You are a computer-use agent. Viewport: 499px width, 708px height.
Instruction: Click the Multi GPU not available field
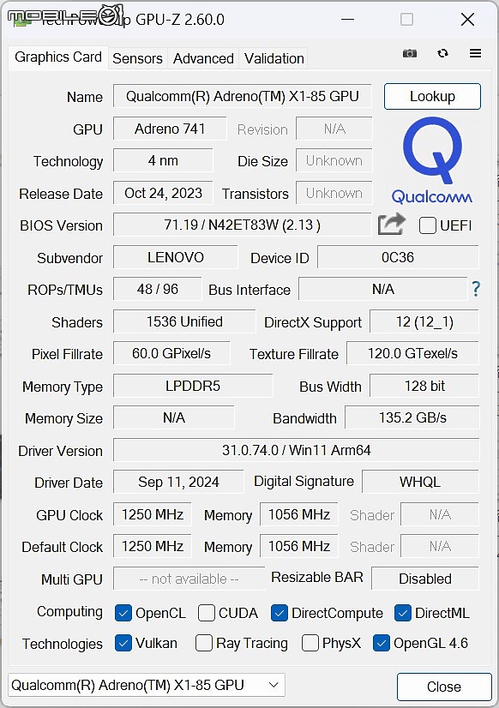click(189, 579)
